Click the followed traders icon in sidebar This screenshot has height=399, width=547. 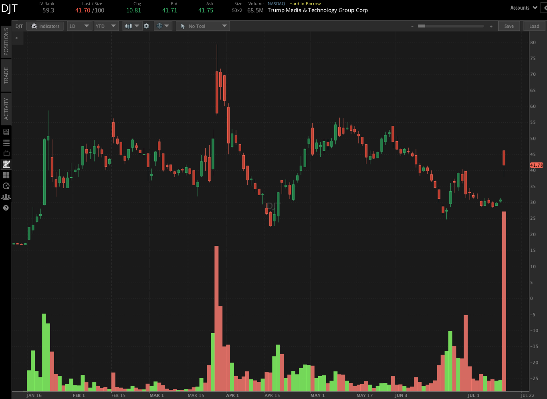[x=6, y=196]
